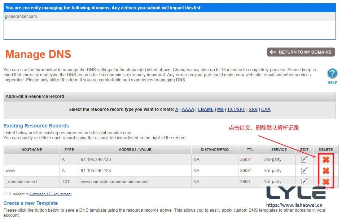Create a new AAAA resource record
Image resolution: width=342 pixels, height=220 pixels.
click(188, 109)
